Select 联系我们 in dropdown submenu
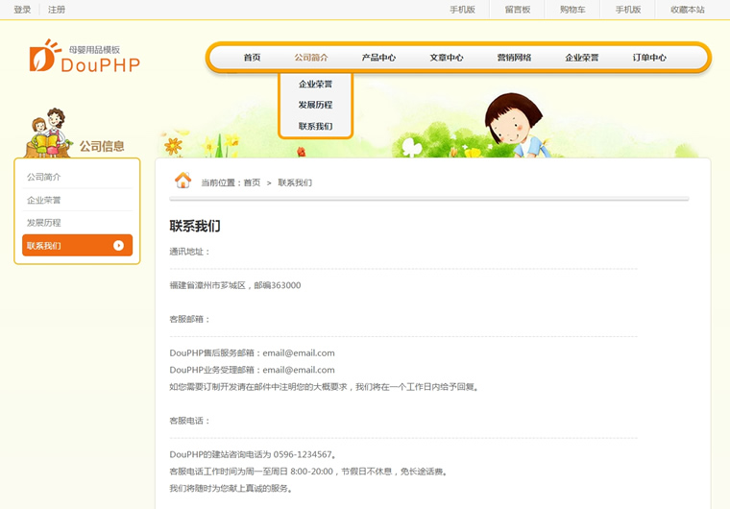The image size is (730, 509). 316,126
